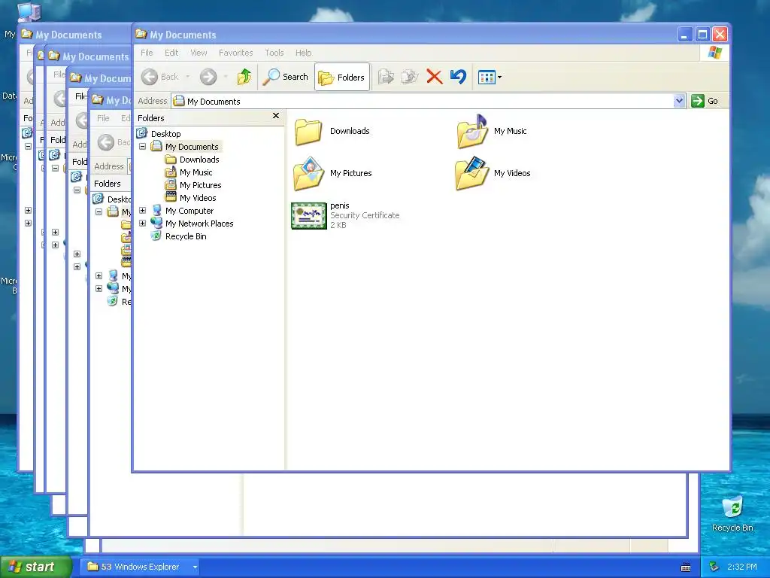Click the Copy To toolbar icon
The height and width of the screenshot is (578, 770).
(410, 77)
